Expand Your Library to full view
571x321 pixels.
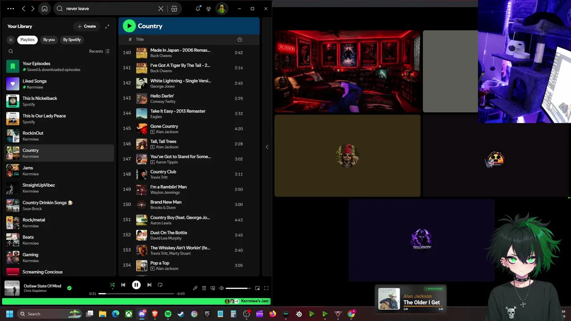click(107, 26)
